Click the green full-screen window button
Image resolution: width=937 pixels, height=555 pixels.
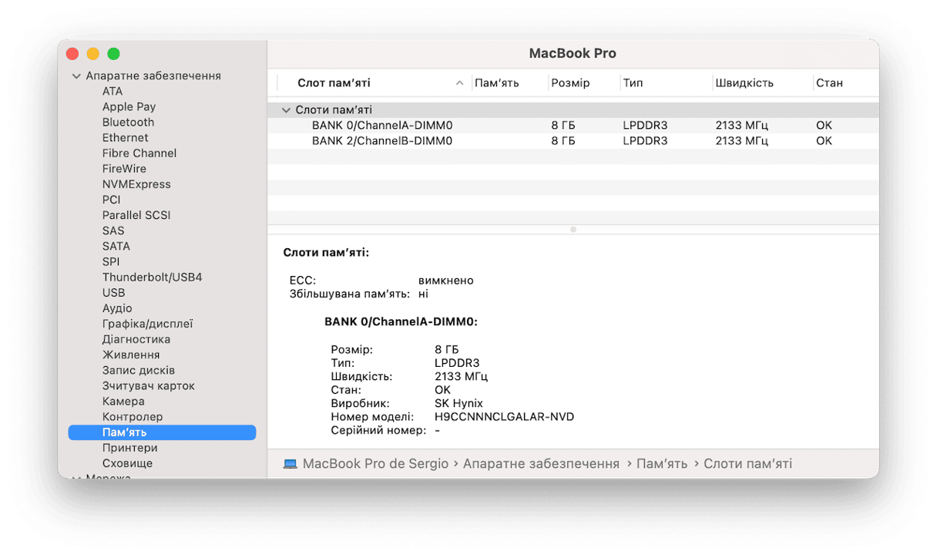click(x=113, y=54)
